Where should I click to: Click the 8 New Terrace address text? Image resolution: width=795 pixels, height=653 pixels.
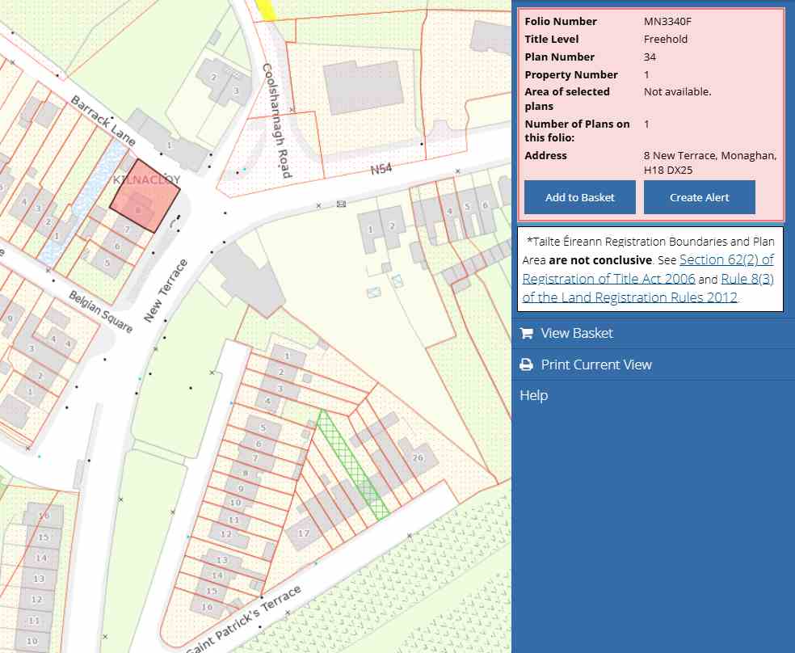709,156
